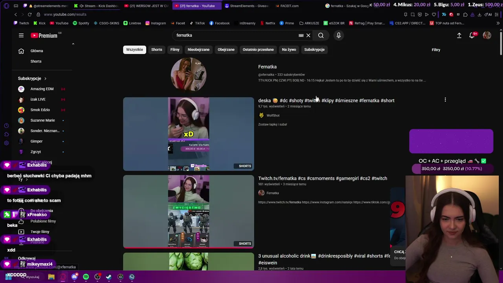Open Steam from the taskbar

coord(108,277)
